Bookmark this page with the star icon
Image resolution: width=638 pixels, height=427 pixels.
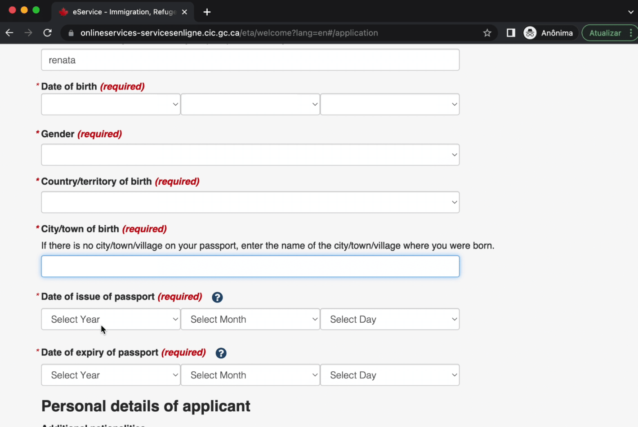pos(487,33)
